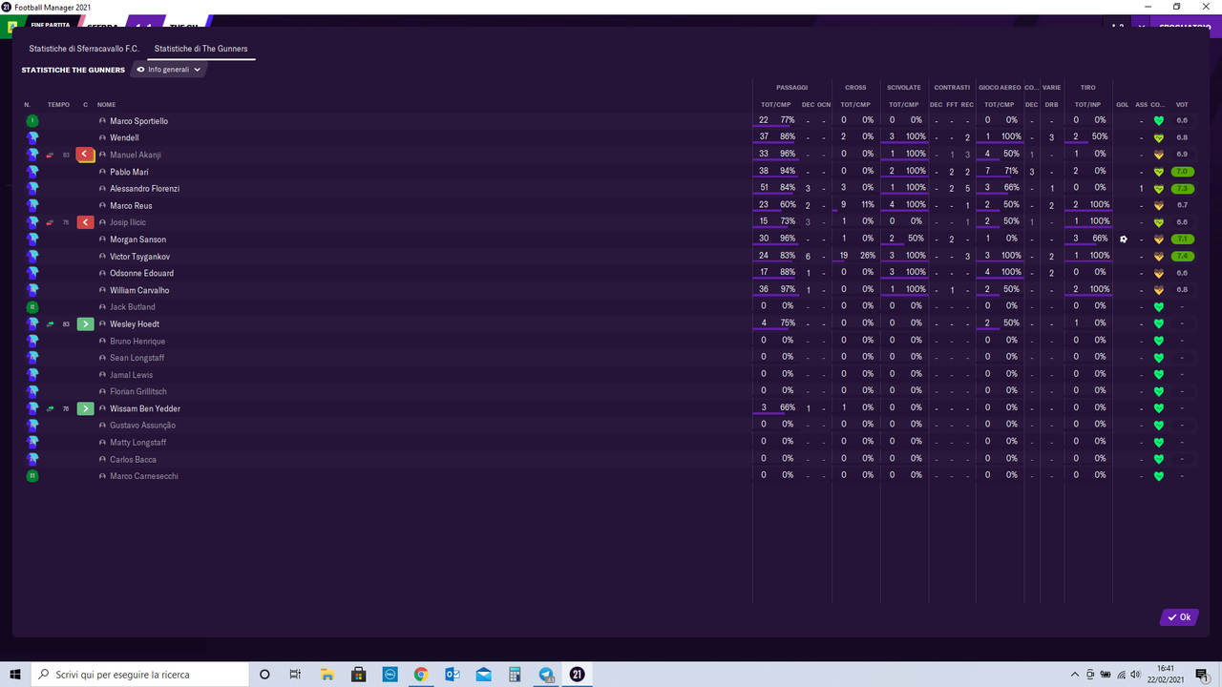Open Google Chrome from the taskbar
Viewport: 1222px width, 687px height.
point(421,675)
